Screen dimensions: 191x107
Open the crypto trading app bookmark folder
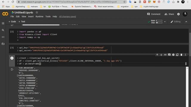click(149, 7)
